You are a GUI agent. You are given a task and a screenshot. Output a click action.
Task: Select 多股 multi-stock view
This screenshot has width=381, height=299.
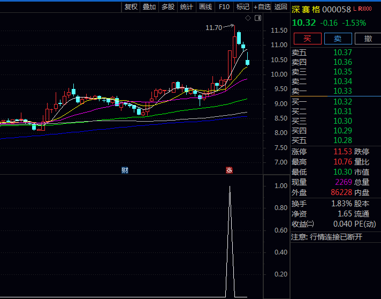pyautogui.click(x=168, y=6)
